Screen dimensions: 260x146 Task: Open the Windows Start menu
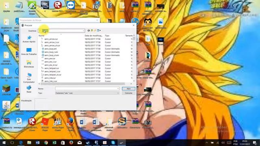click(4, 142)
